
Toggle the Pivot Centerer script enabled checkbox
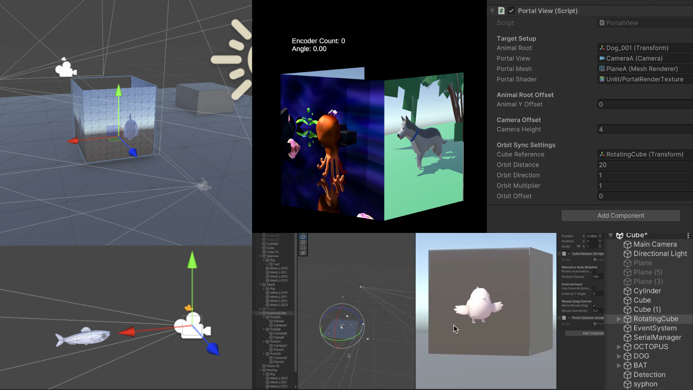pos(569,318)
